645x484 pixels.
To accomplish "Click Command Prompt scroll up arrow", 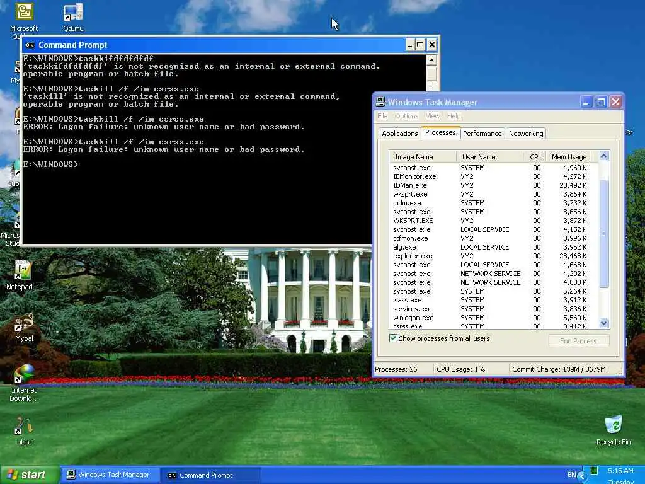I will (431, 60).
